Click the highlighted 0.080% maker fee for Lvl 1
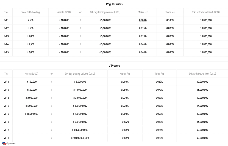Image resolution: width=228 pixels, height=146 pixels. [143, 20]
